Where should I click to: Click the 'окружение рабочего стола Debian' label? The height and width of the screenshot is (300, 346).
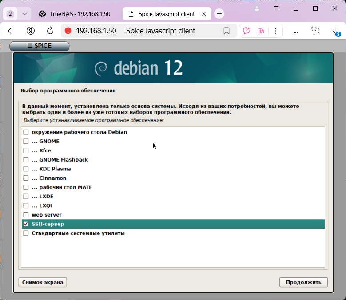[x=79, y=132]
